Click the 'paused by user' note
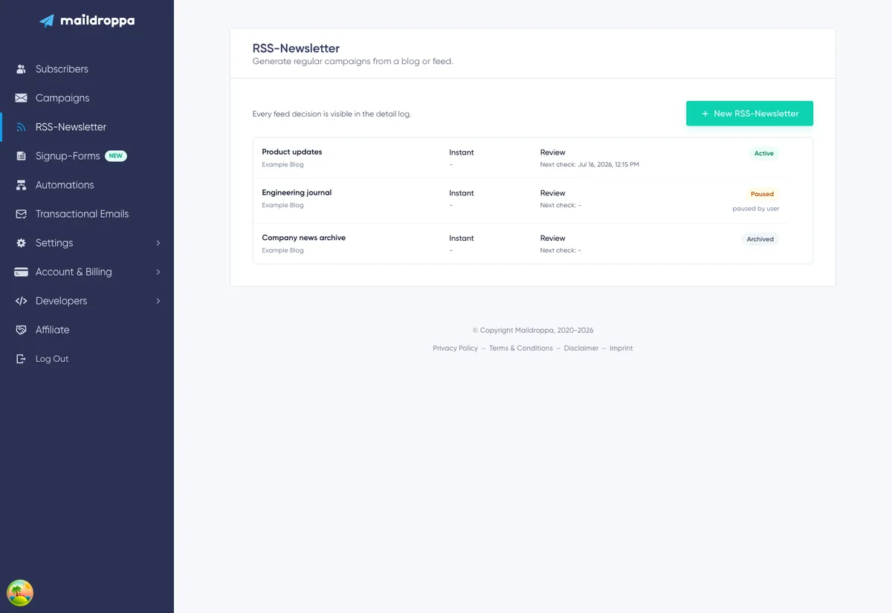Screen dimensions: 892x613 click(756, 209)
